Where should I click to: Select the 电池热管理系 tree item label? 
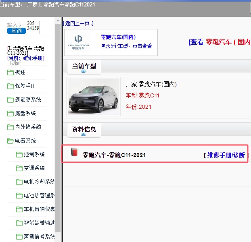coord(39,196)
